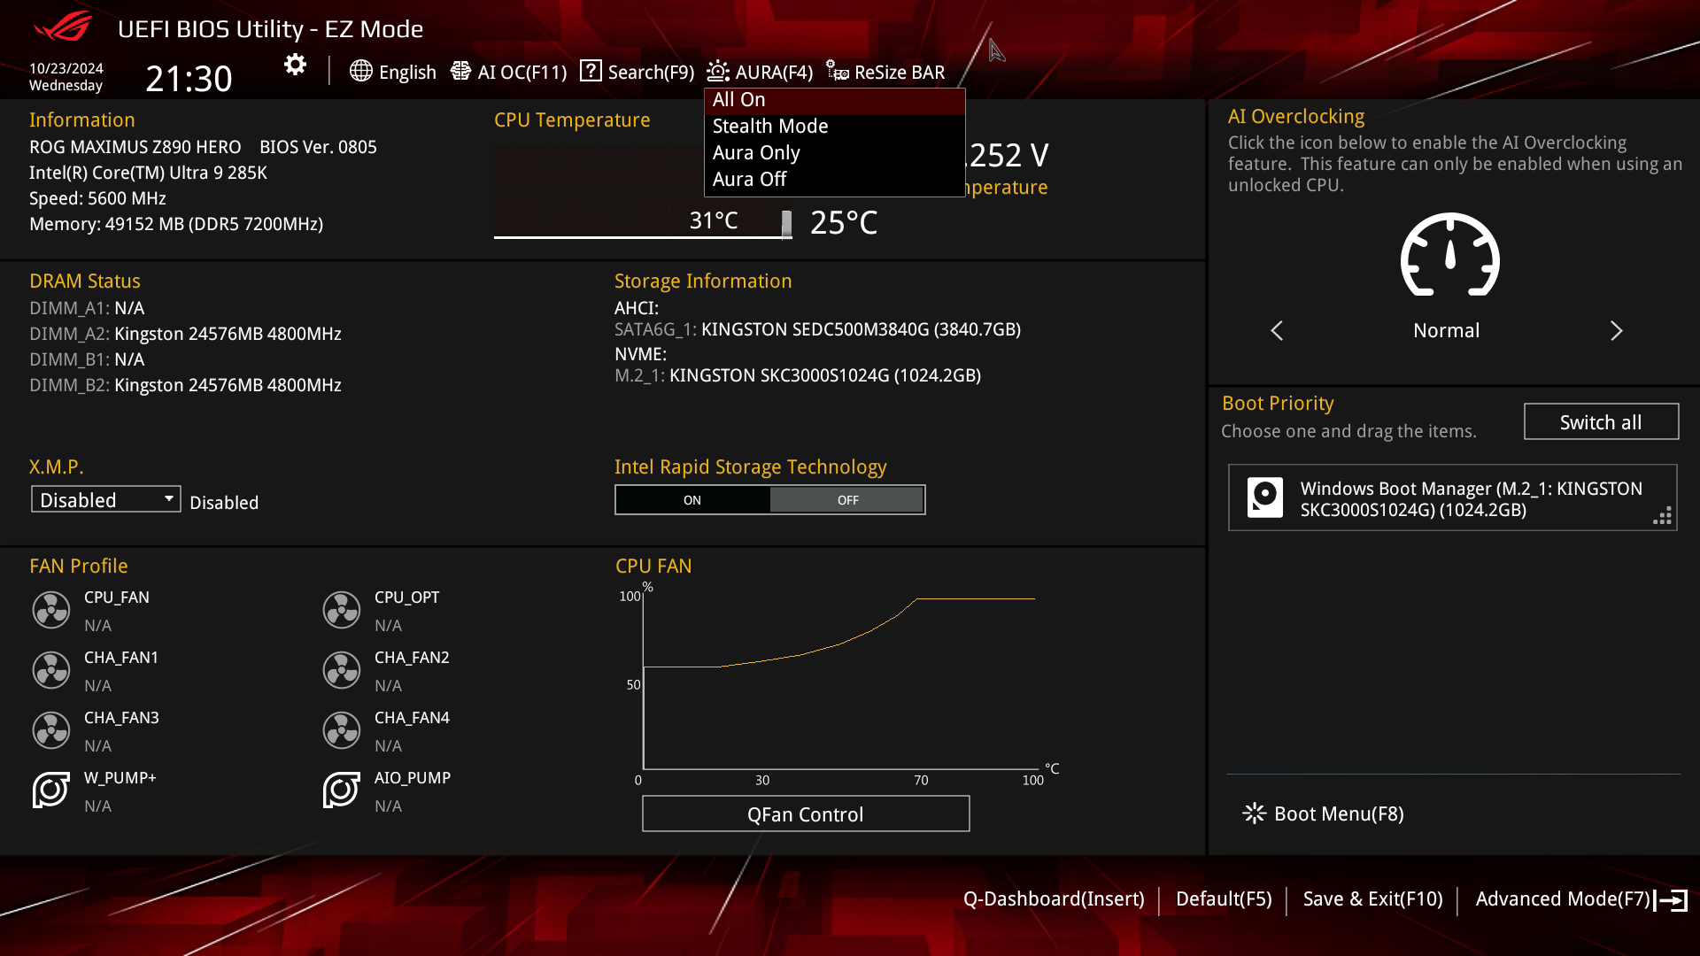Click the AIO_PUMP pump icon
Screen dimensions: 1700x956
point(342,790)
